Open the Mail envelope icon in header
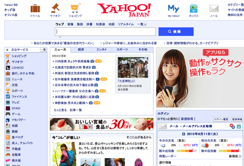The width and height of the screenshot is (244, 166). (x=214, y=8)
